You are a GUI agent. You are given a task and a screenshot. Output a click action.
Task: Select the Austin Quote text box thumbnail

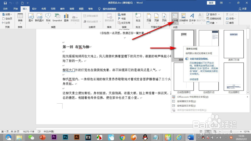point(234,44)
